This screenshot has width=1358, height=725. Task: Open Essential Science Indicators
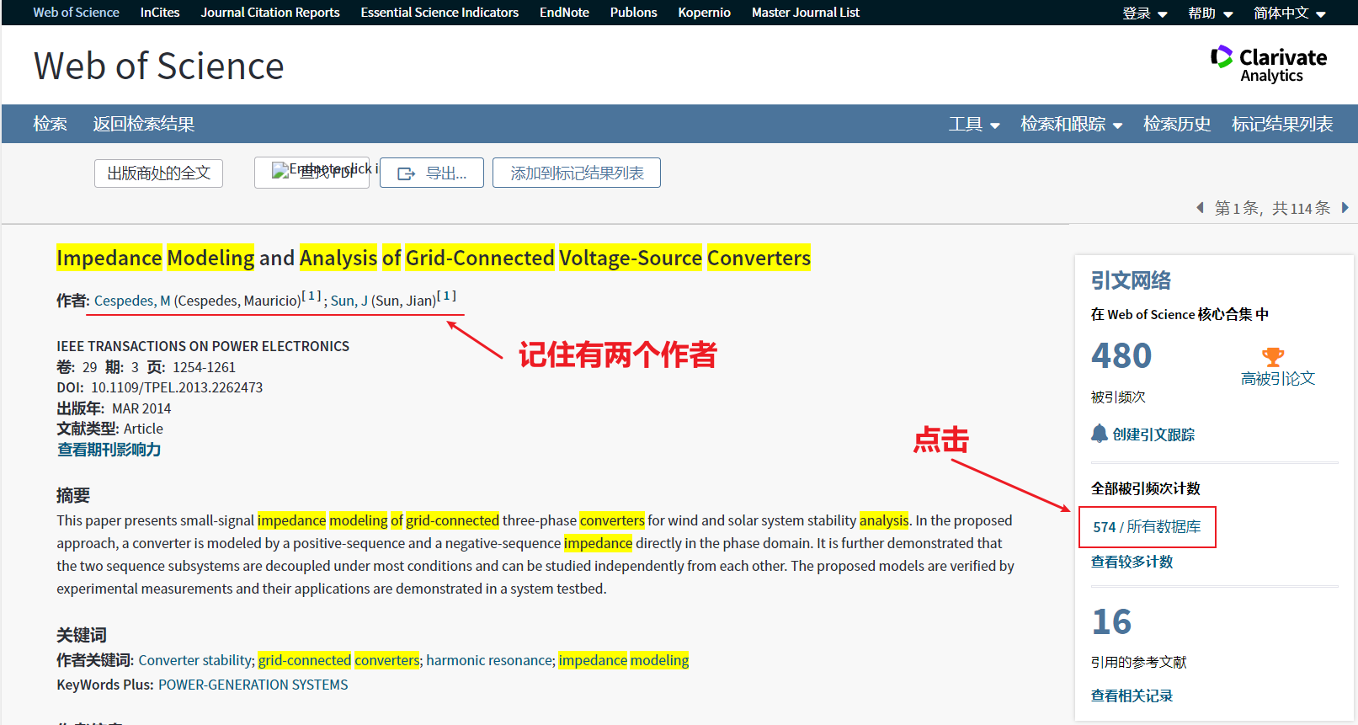tap(439, 13)
